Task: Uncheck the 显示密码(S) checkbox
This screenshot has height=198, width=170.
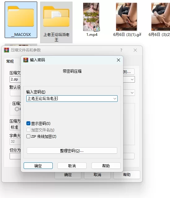Action: pyautogui.click(x=28, y=123)
